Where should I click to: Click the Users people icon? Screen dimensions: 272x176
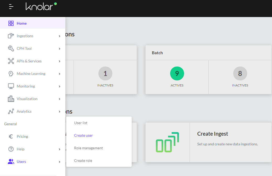(x=11, y=162)
